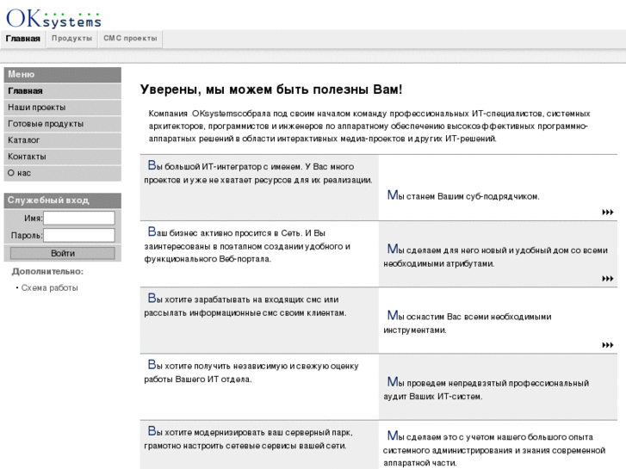Click text 'Мы оснастим Вас всеми необходимыми'

(469, 316)
